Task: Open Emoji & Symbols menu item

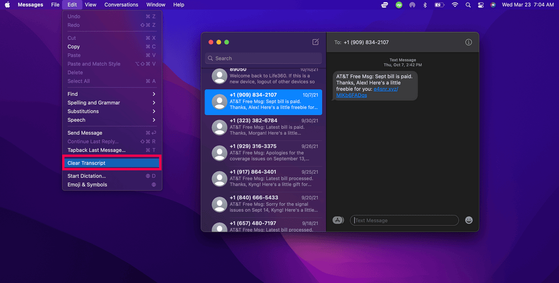Action: point(112,185)
